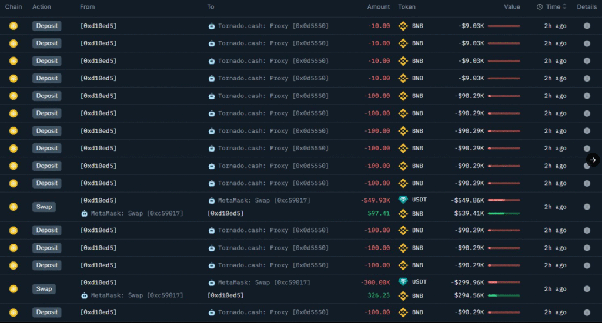This screenshot has width=602, height=323.
Task: Click the chain coin icon in the topmost row
Action: pyautogui.click(x=14, y=26)
